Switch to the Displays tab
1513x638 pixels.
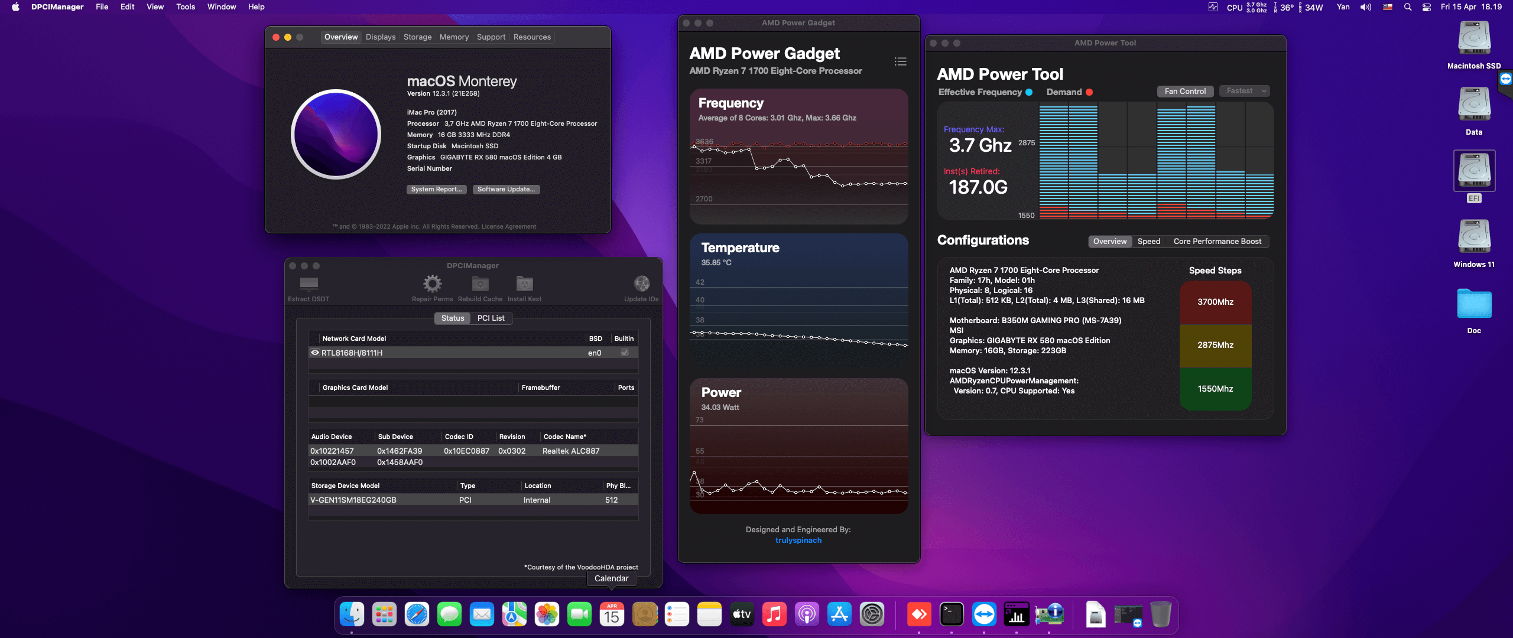coord(381,37)
